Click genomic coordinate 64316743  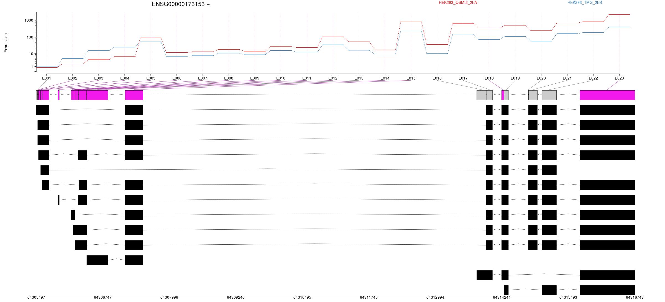635,297
